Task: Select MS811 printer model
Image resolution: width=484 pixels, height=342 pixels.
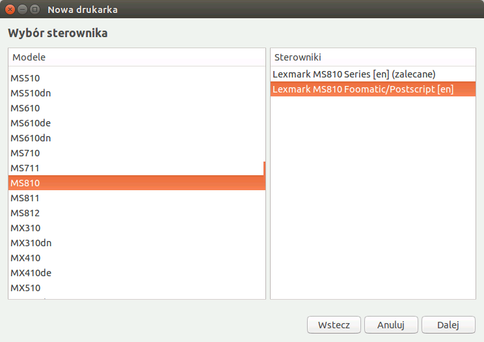Action: [137, 198]
